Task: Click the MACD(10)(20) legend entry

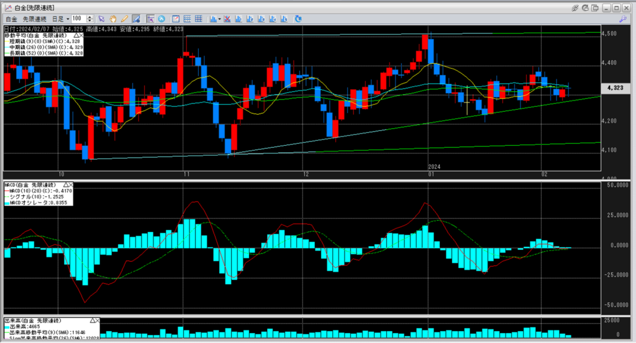Action: [x=38, y=191]
